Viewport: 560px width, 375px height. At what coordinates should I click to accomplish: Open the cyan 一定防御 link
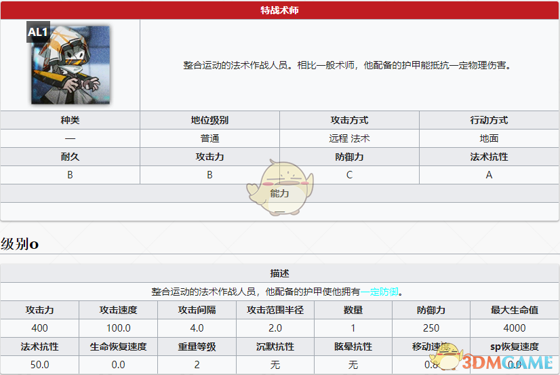(380, 292)
